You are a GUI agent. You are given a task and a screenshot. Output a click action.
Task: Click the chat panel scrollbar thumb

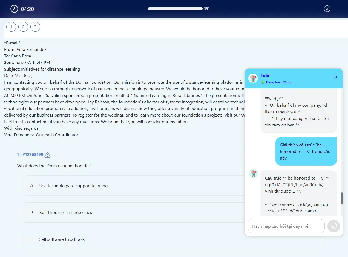point(342,198)
